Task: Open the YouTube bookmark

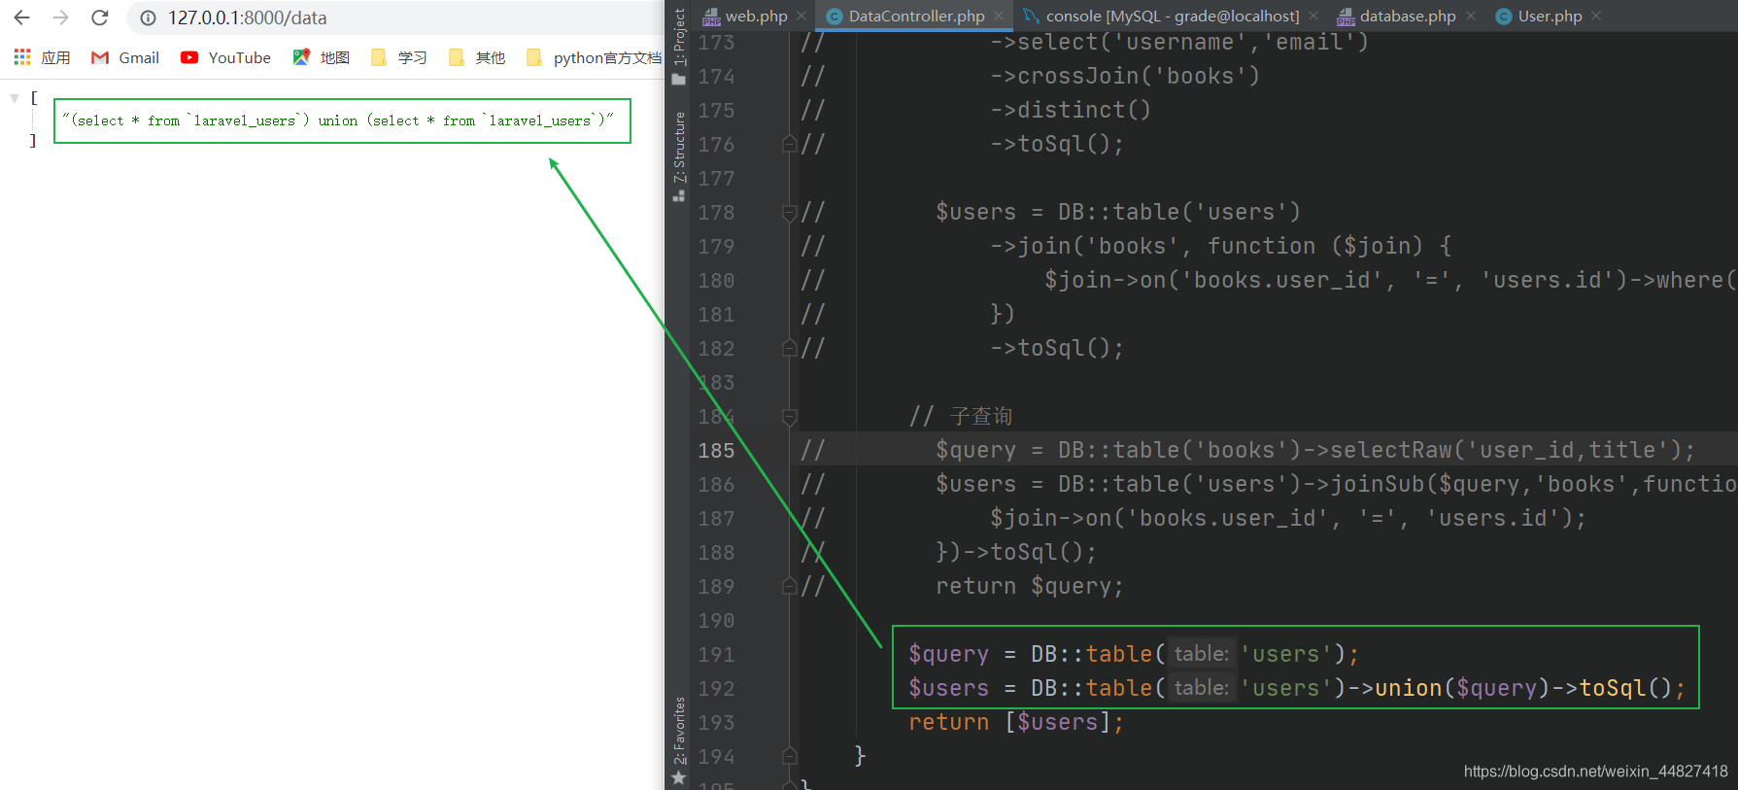Action: pos(225,57)
